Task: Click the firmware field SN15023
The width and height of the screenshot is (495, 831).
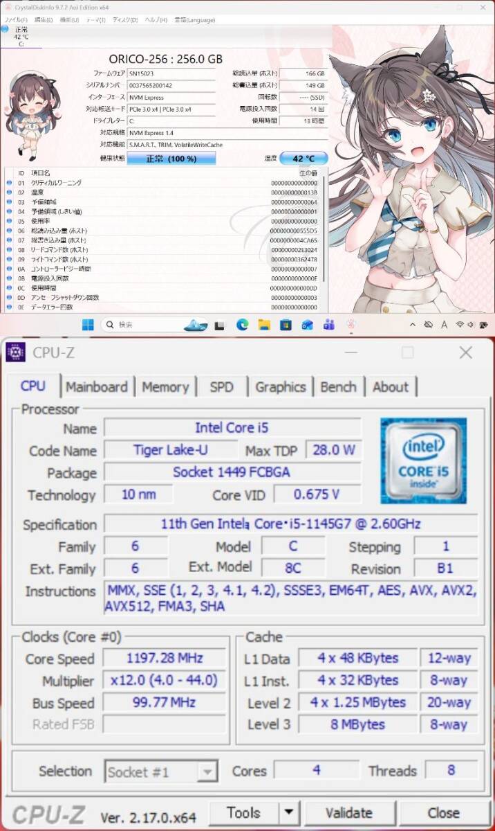Action: (171, 73)
